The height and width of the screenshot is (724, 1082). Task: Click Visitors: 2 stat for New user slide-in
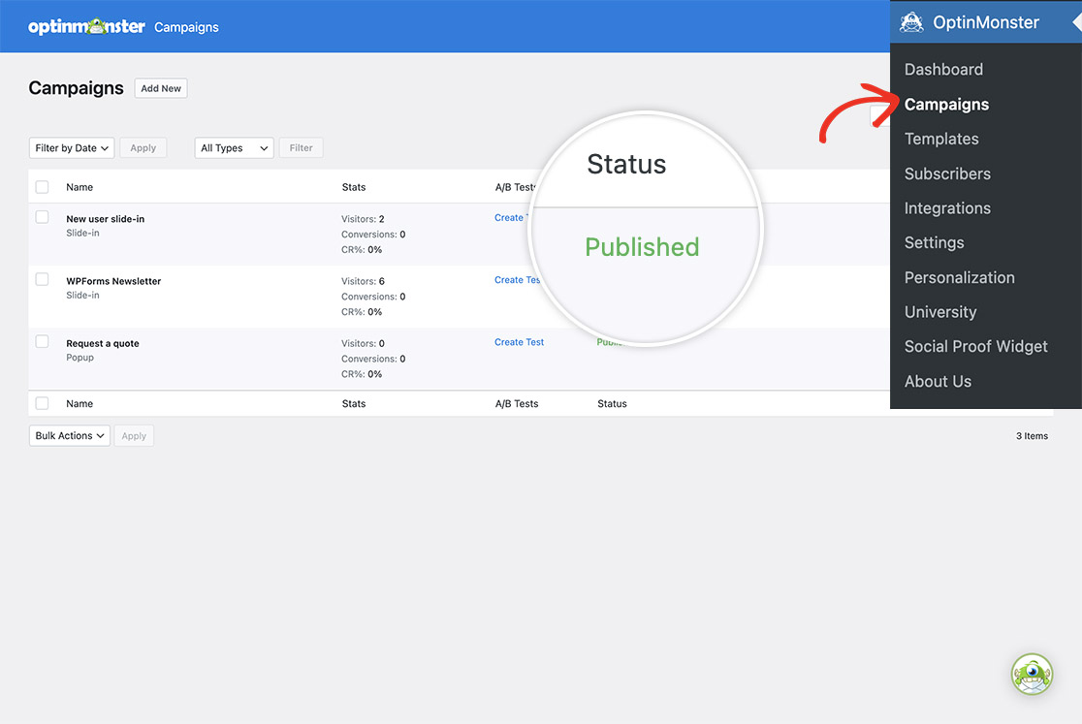point(363,219)
